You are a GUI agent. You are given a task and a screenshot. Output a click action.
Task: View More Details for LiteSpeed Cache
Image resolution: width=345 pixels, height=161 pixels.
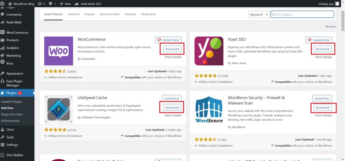(x=173, y=116)
